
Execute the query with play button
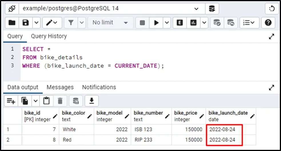pyautogui.click(x=156, y=23)
